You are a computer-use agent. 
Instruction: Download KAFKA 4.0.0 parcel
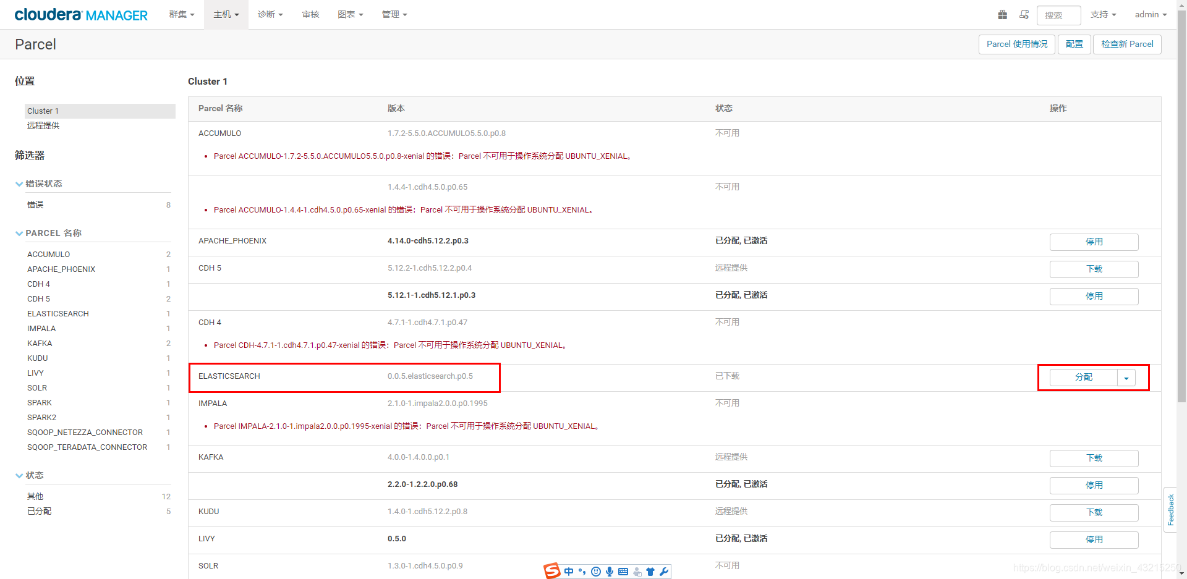(x=1094, y=459)
